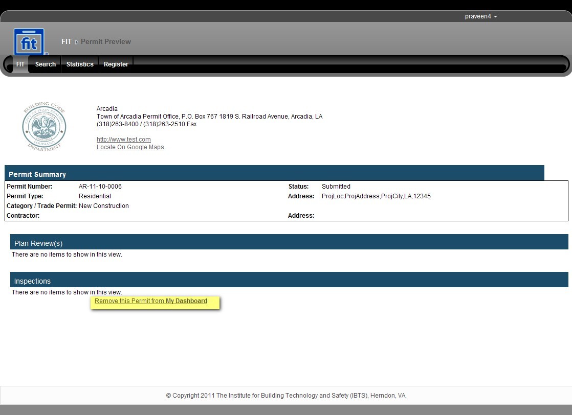Click the FIT breadcrumb link

coord(67,42)
